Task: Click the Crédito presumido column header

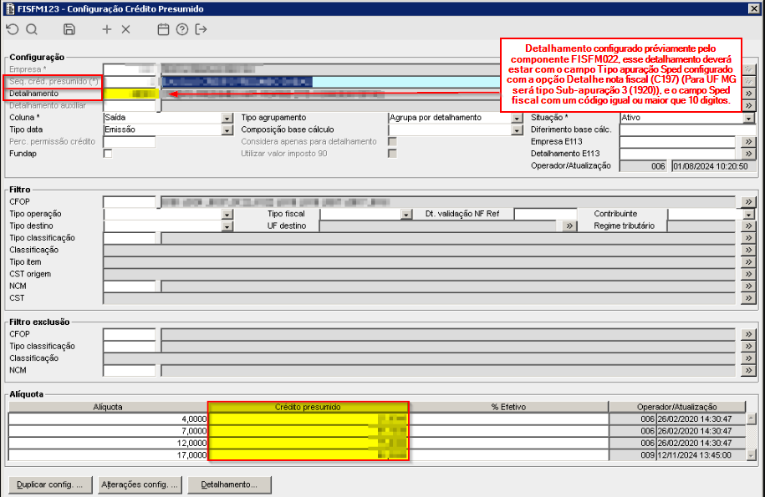Action: 308,407
